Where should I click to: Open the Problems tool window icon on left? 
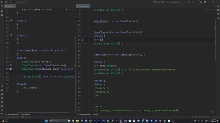[x=2, y=110]
